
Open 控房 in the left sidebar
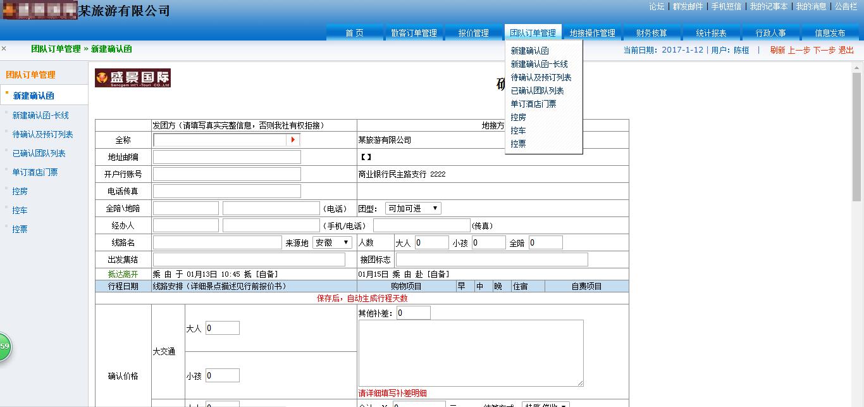[x=20, y=191]
